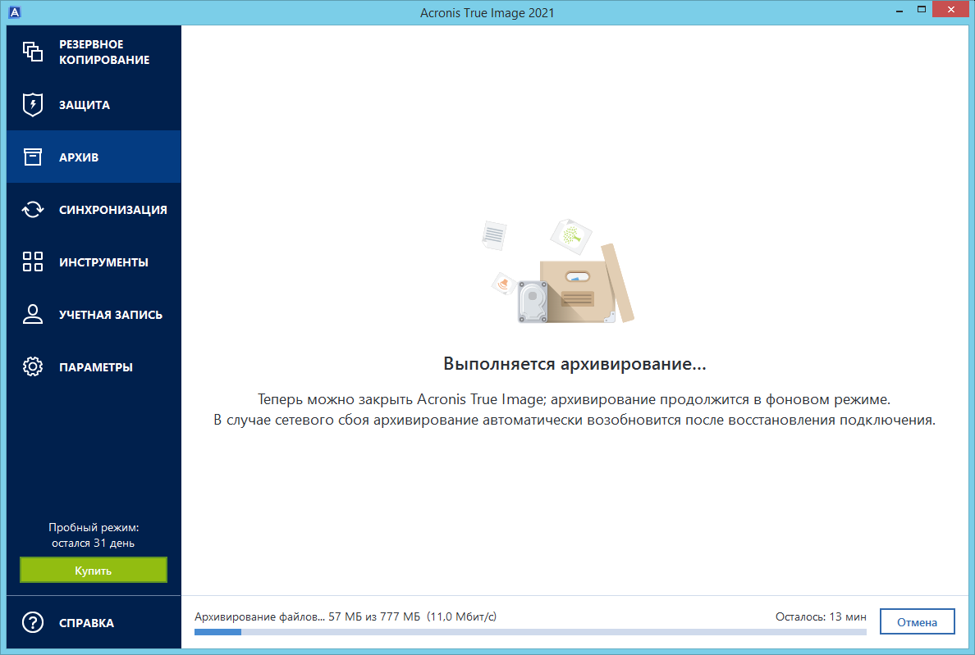
Task: Maximize the Acronis window
Action: [x=922, y=9]
